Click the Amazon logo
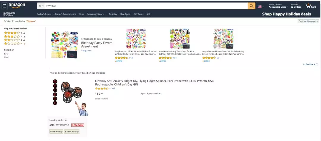321x141 pixels. tap(17, 6)
